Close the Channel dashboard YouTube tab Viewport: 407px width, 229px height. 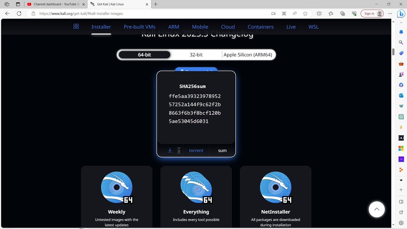coord(84,4)
